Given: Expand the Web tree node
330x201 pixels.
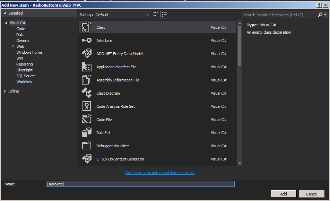Looking at the screenshot, I should click(x=14, y=46).
